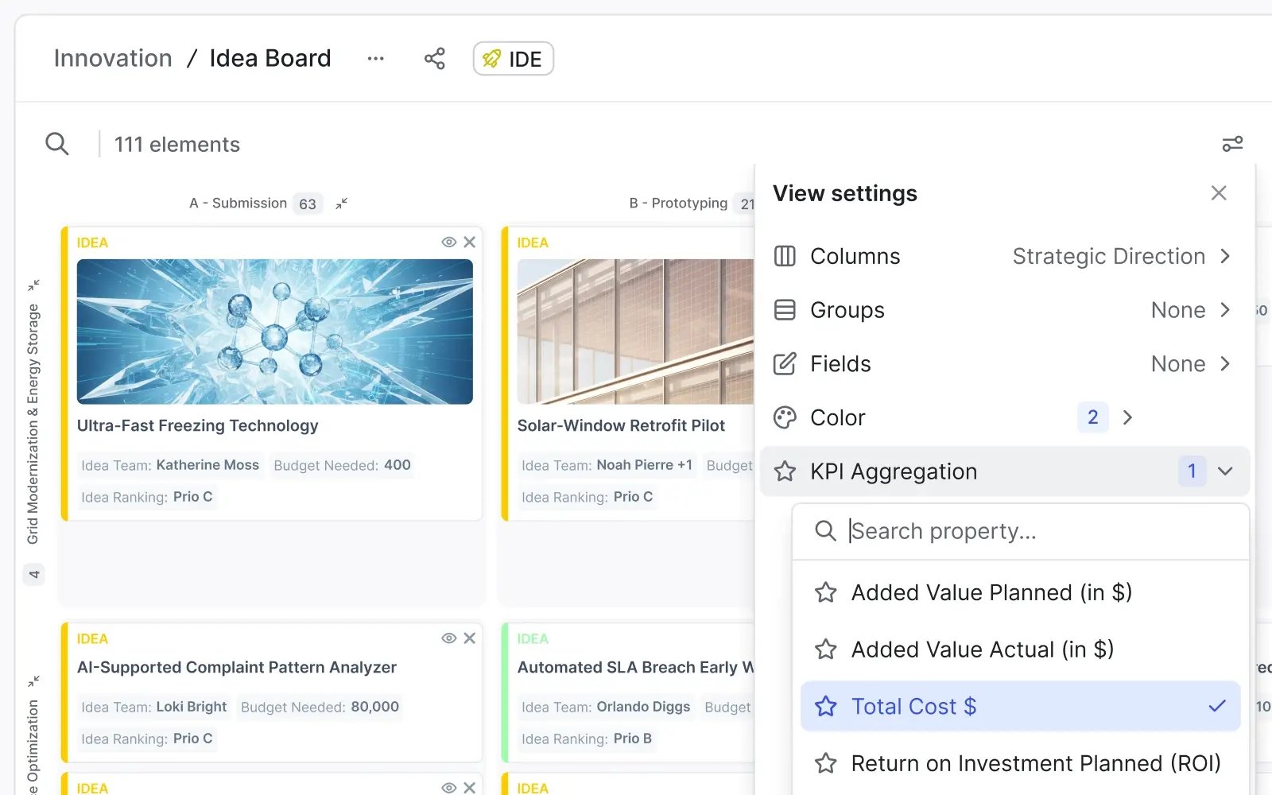Viewport: 1272px width, 795px height.
Task: Open the search magnifier next to 111 elements
Action: click(x=56, y=144)
